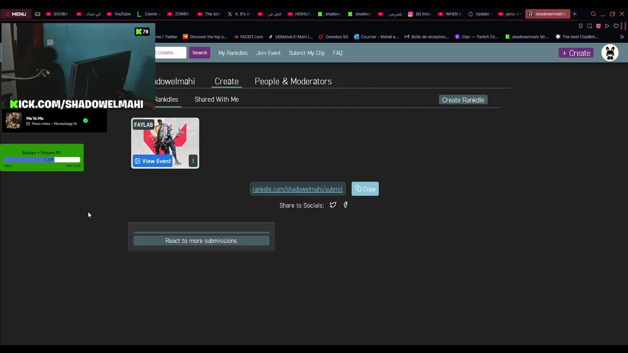The height and width of the screenshot is (353, 628).
Task: Switch to the yoru YouTube tab
Action: pos(510,14)
